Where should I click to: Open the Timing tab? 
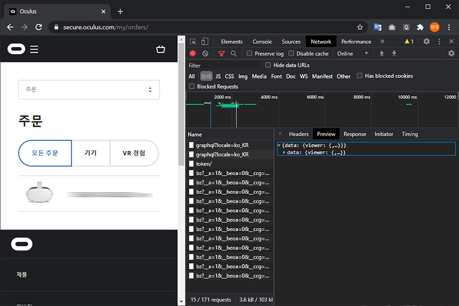pos(410,134)
